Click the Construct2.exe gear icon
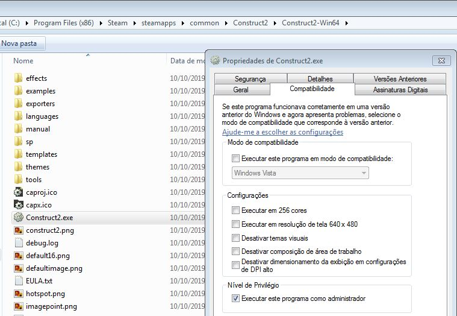Screen dimensions: 457x316 click(x=18, y=217)
